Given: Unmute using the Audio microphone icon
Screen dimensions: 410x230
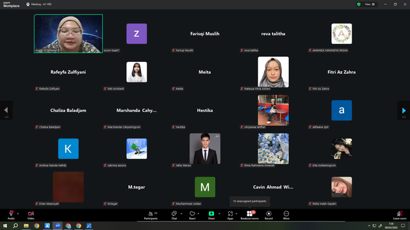Looking at the screenshot, I should pyautogui.click(x=11, y=213).
